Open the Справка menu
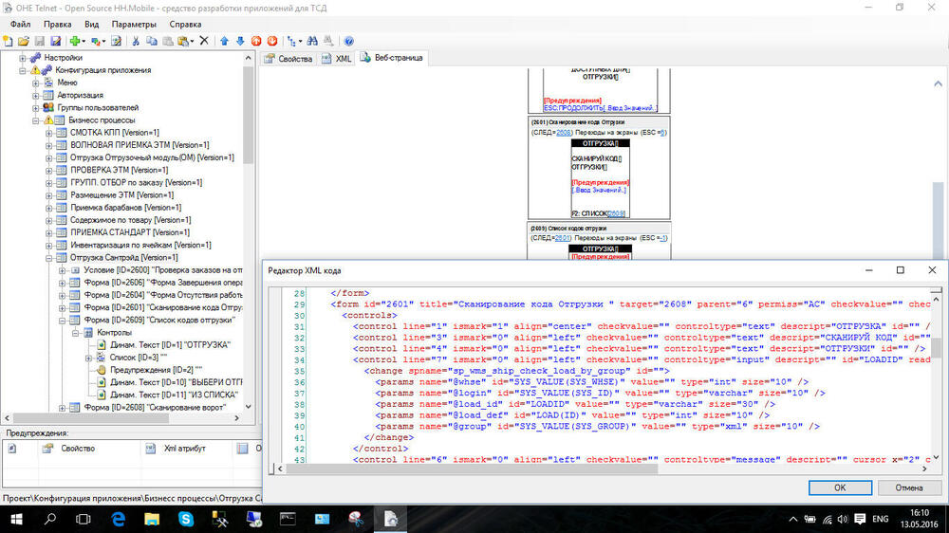 pyautogui.click(x=185, y=25)
